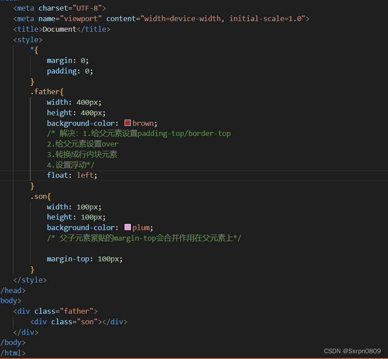Click the brown color swatch

pos(128,123)
